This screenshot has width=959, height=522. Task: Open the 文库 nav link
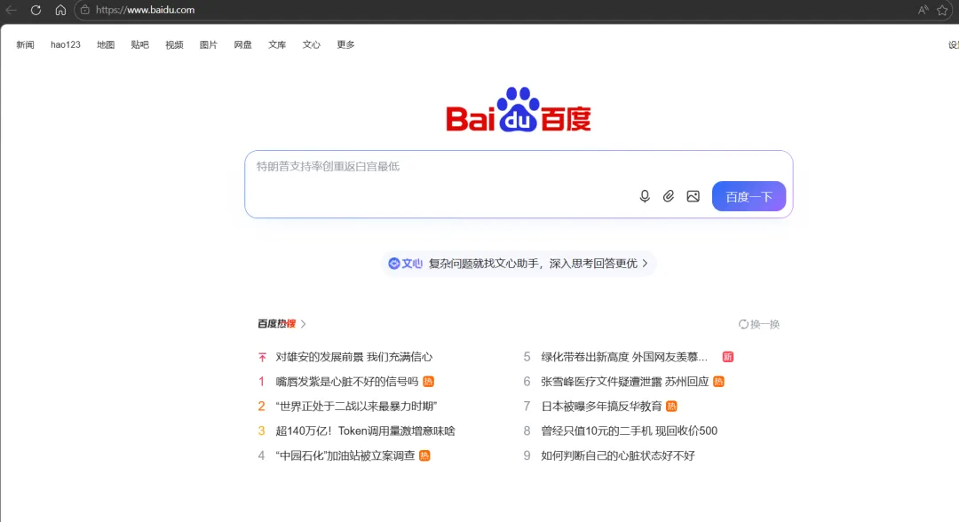click(277, 44)
